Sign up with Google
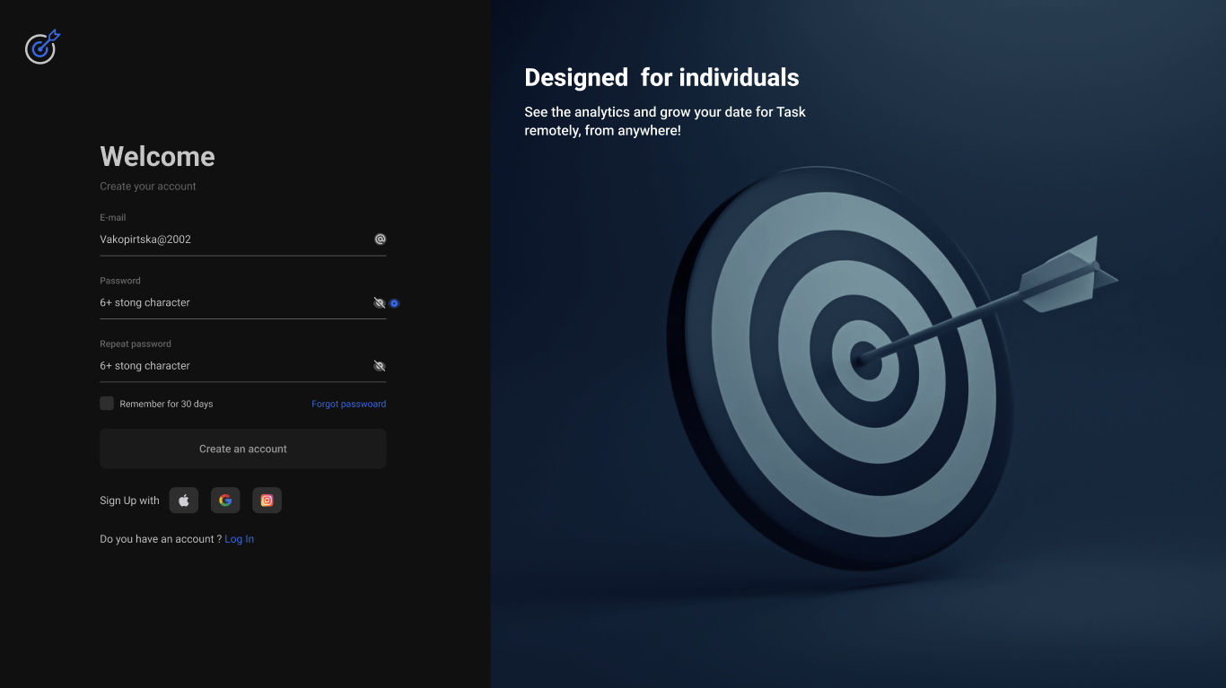This screenshot has height=688, width=1226. [x=225, y=501]
